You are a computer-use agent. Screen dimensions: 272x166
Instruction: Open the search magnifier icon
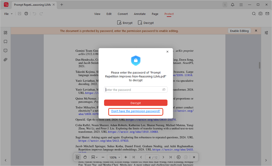pos(254,14)
